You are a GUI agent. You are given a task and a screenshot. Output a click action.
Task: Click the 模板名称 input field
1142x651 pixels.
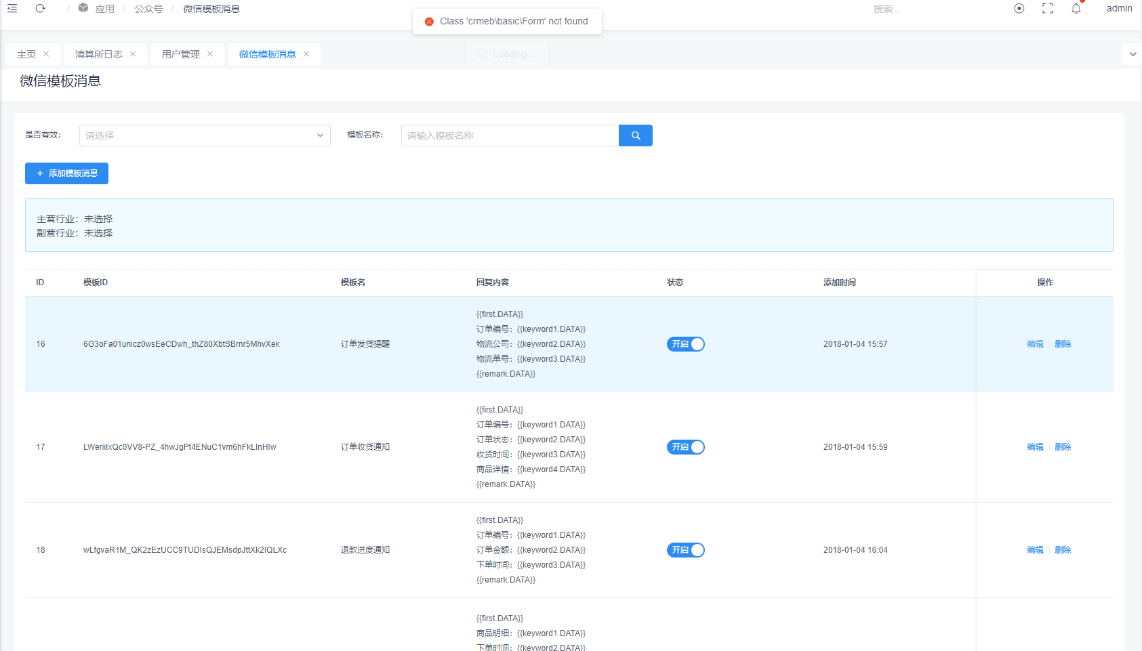tap(510, 135)
